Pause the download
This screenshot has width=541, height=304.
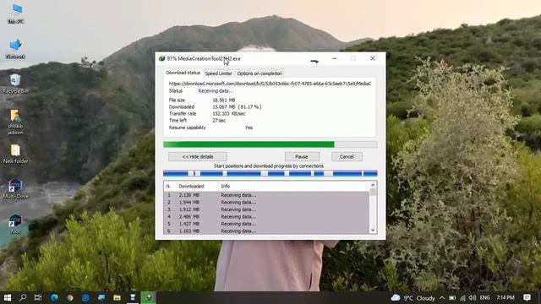tap(302, 157)
